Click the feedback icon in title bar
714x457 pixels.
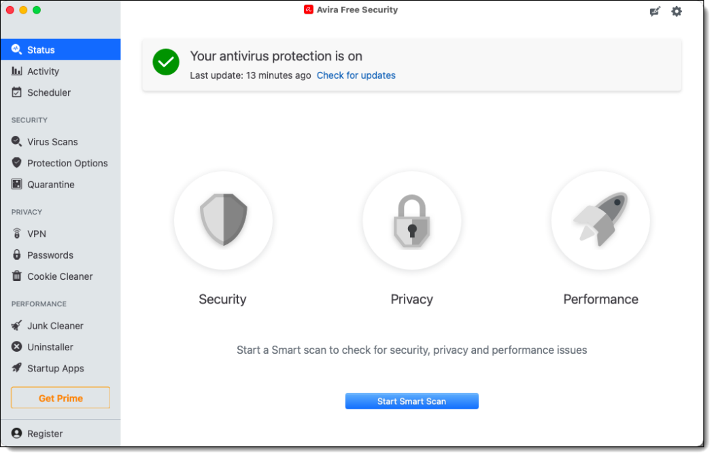click(655, 12)
